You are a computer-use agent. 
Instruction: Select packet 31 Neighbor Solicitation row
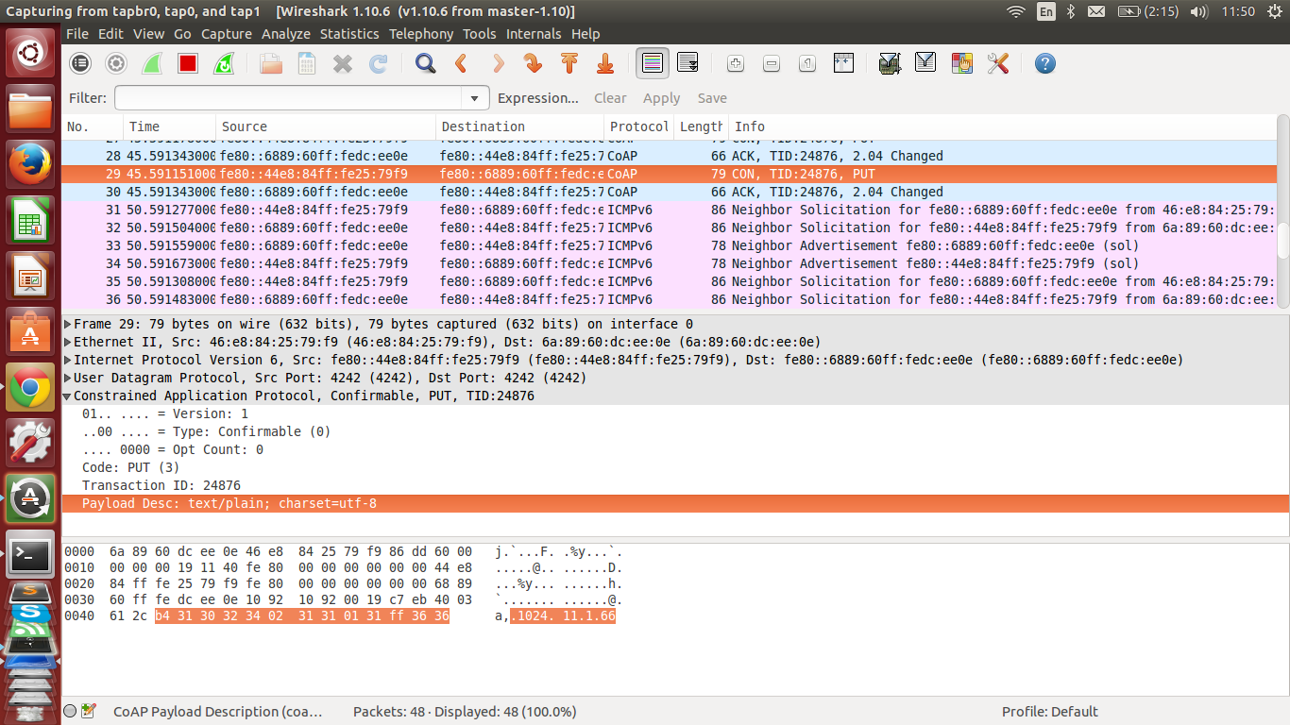pos(669,210)
